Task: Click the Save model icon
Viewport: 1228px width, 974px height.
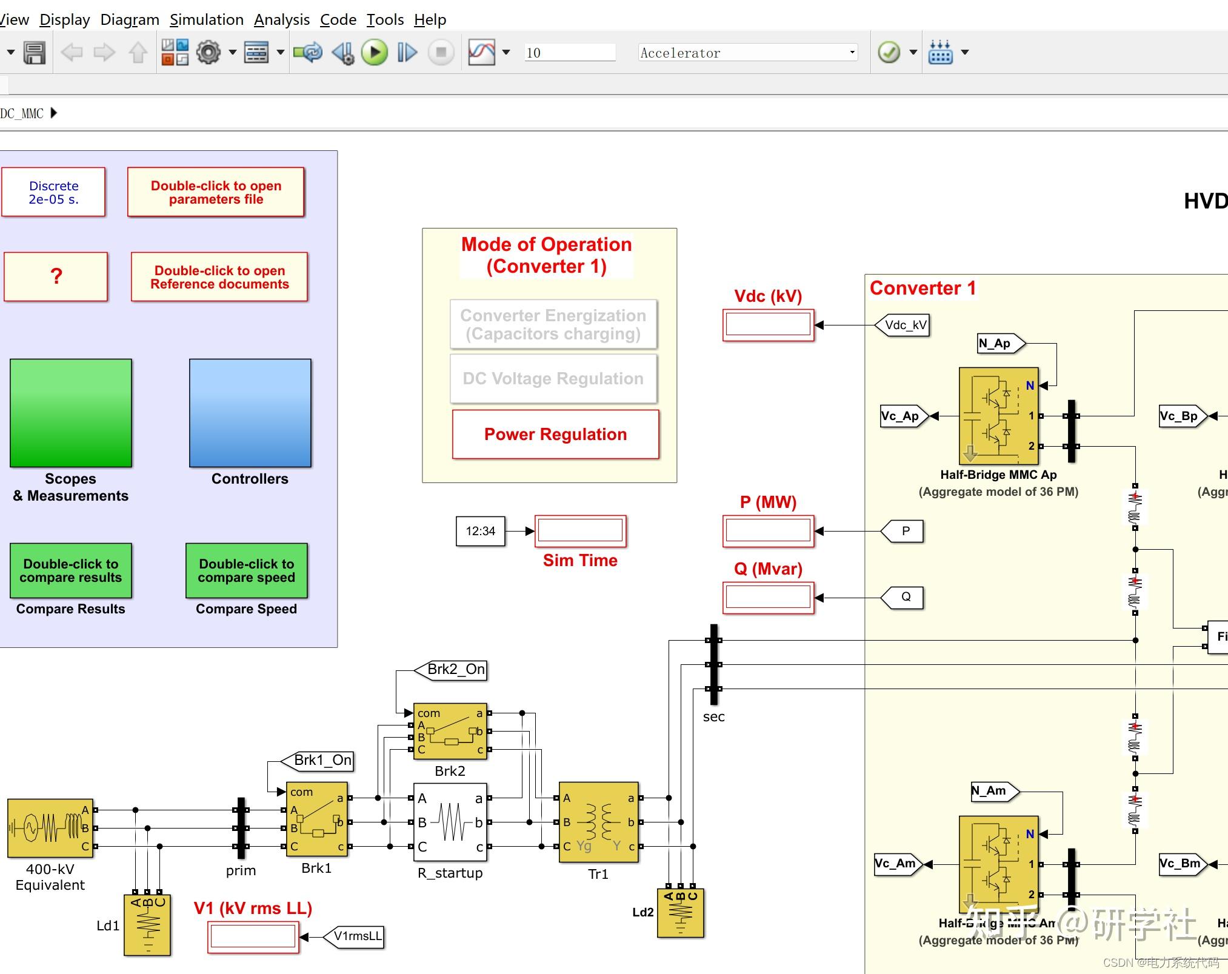Action: pyautogui.click(x=35, y=53)
